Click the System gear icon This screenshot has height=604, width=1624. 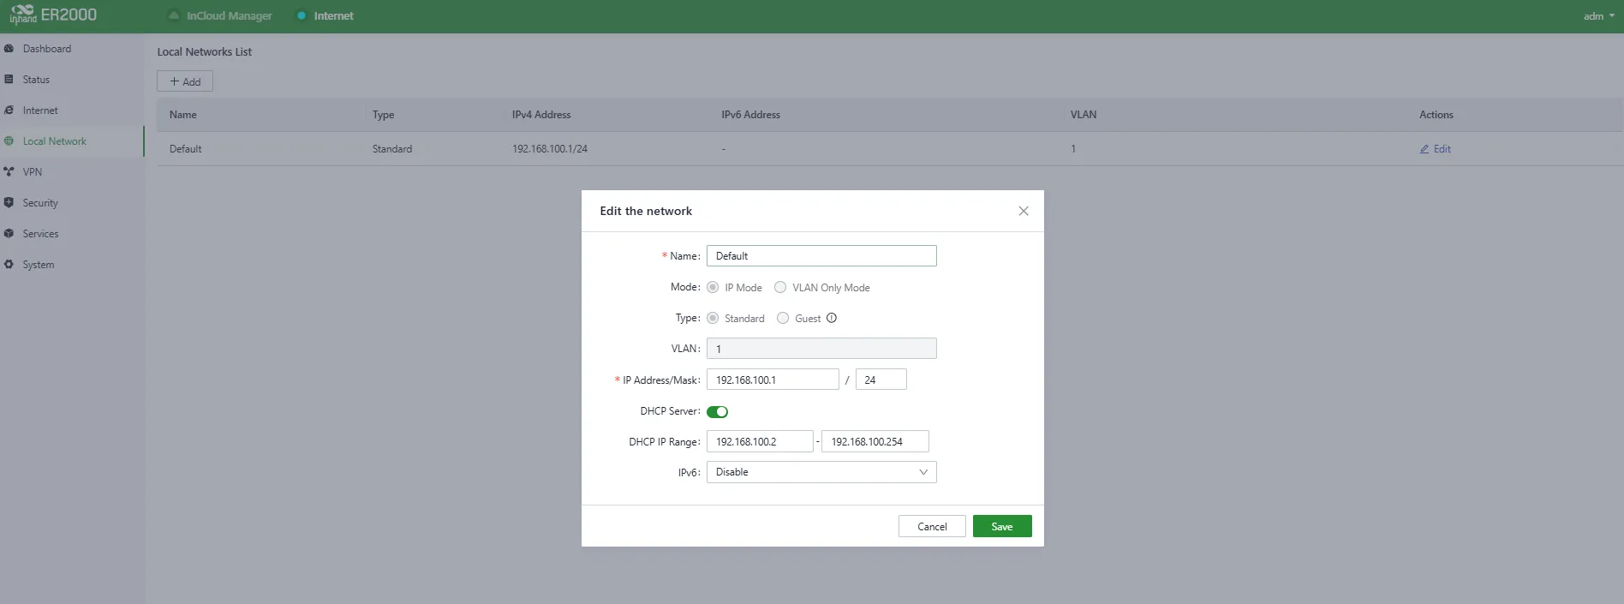[9, 265]
